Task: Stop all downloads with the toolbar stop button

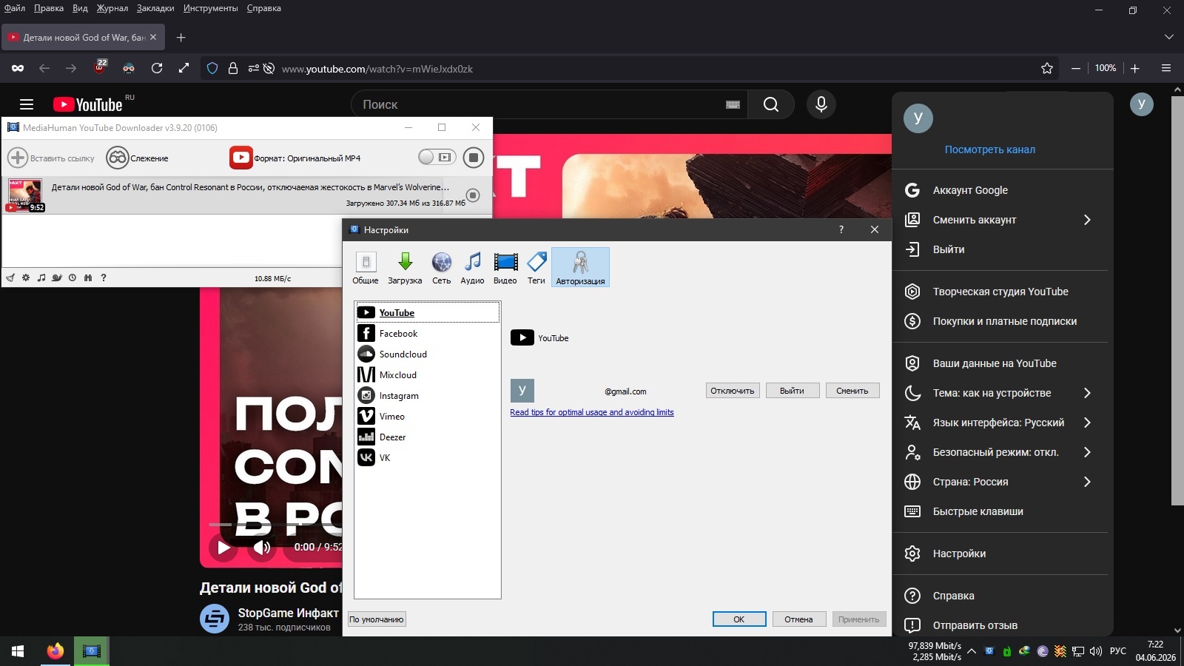Action: tap(474, 157)
